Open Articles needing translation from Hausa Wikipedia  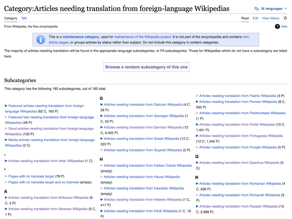[x=142, y=177]
